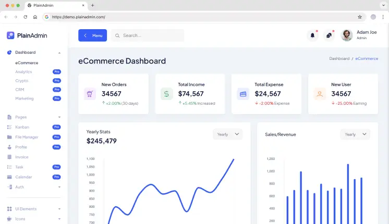Select Analytics in the sidebar
The height and width of the screenshot is (224, 389).
[x=23, y=72]
